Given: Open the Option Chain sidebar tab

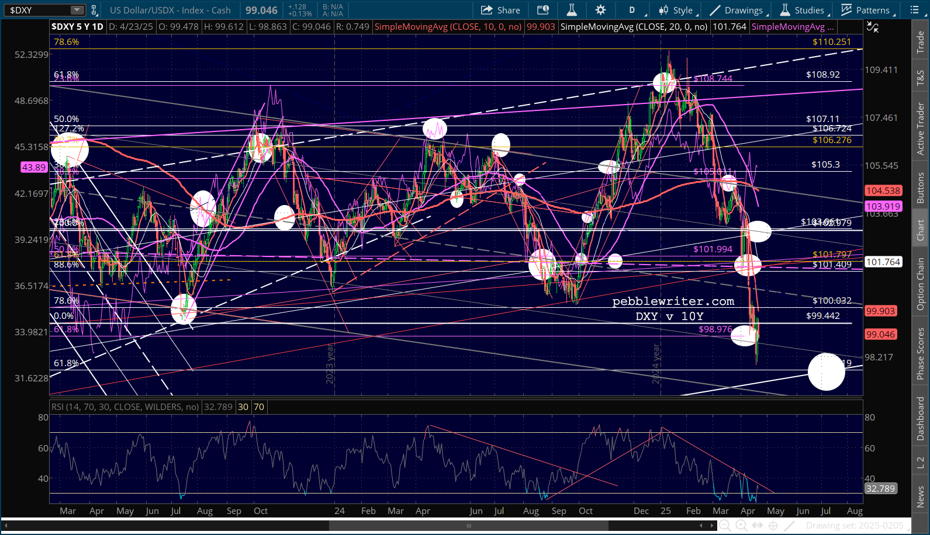Looking at the screenshot, I should [921, 284].
